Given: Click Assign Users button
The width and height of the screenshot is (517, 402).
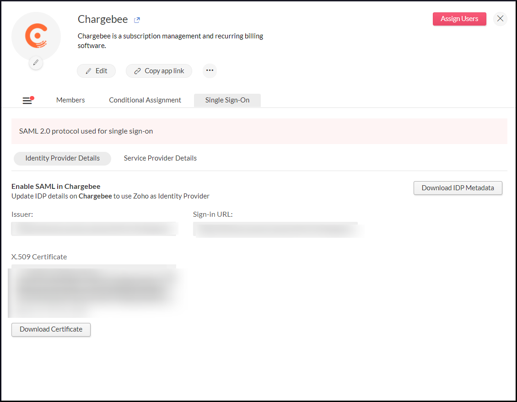Looking at the screenshot, I should tap(459, 19).
